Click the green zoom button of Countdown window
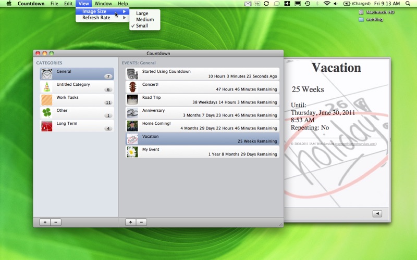Viewport: 417px width, 260px height. coord(52,54)
